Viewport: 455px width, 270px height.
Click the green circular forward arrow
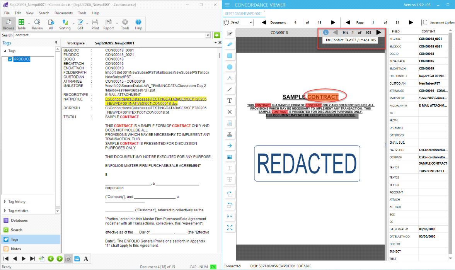(60, 259)
